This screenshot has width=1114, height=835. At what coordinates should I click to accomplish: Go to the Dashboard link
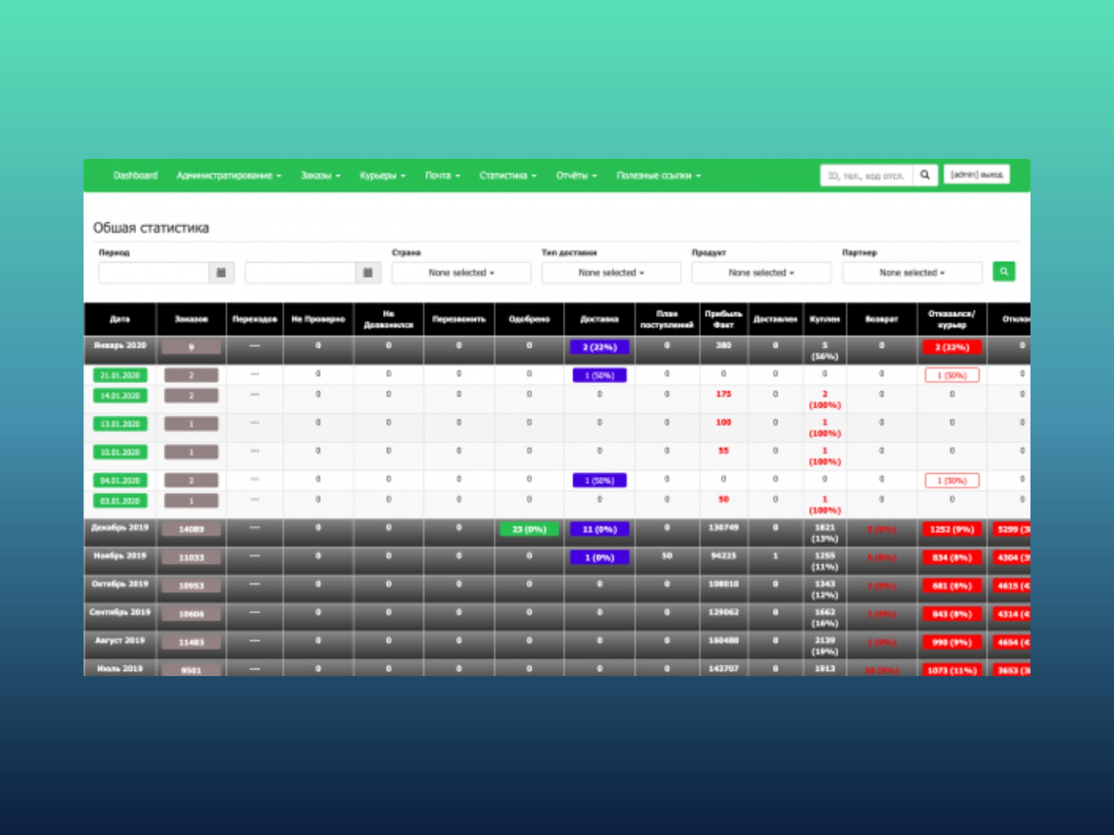coord(135,176)
